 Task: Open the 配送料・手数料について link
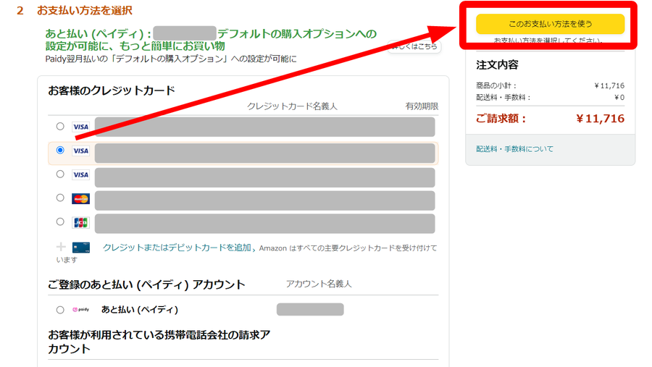(x=514, y=149)
